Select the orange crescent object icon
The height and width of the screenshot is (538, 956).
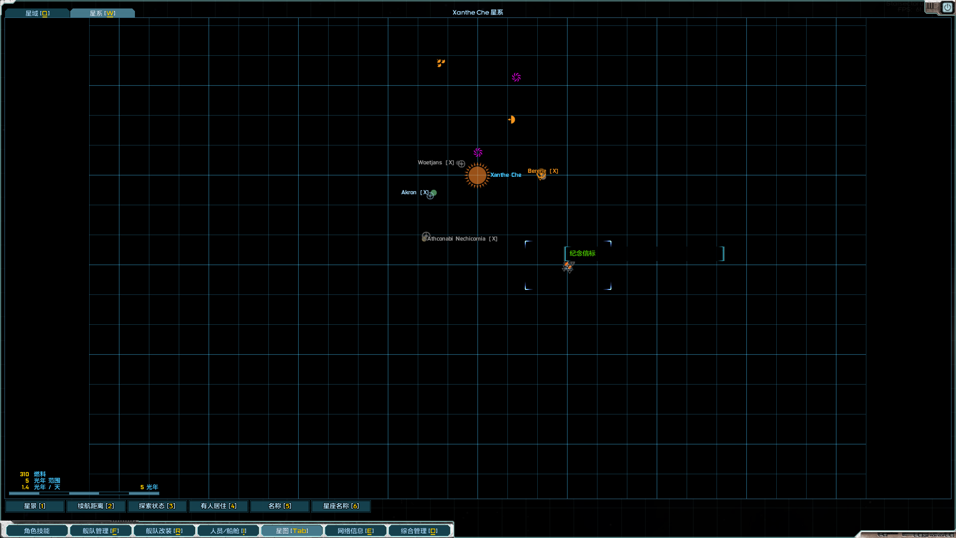(x=511, y=119)
